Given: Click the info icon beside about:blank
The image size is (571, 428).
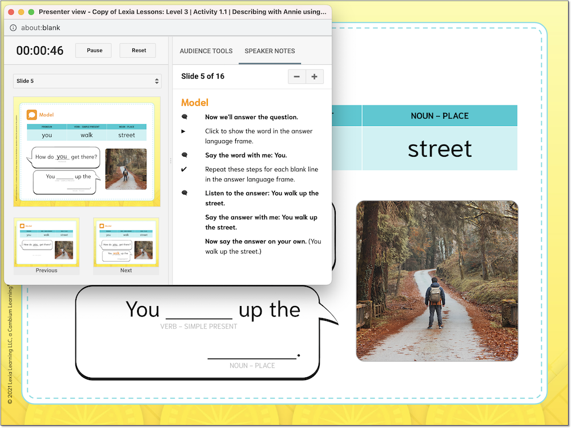Looking at the screenshot, I should [x=13, y=27].
